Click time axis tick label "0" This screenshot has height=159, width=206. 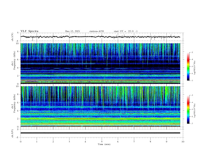coord(21,142)
